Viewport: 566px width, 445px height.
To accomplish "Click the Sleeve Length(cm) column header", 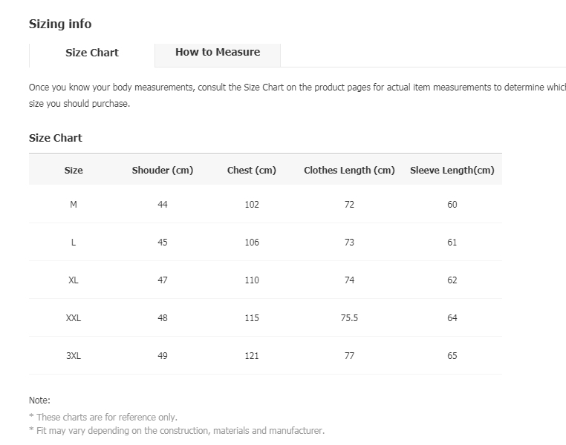I will (452, 170).
